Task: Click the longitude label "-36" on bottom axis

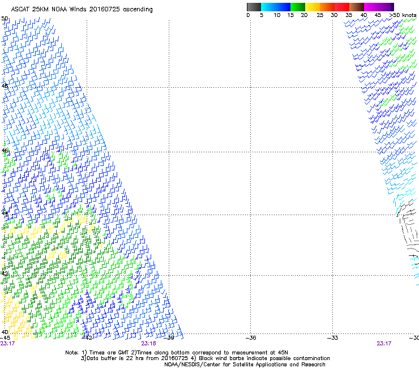Action: click(x=251, y=338)
